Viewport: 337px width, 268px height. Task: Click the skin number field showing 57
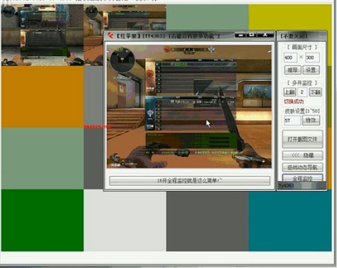pyautogui.click(x=292, y=120)
